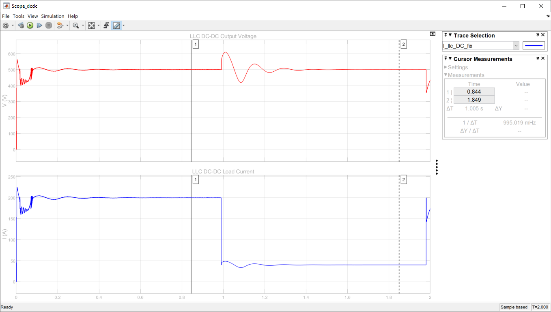Click the side panel collapse handle arrows
The width and height of the screenshot is (551, 312).
(x=437, y=167)
